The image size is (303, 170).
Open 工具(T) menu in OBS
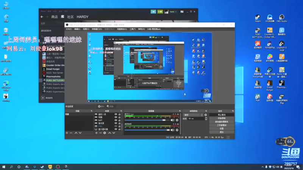point(132,29)
